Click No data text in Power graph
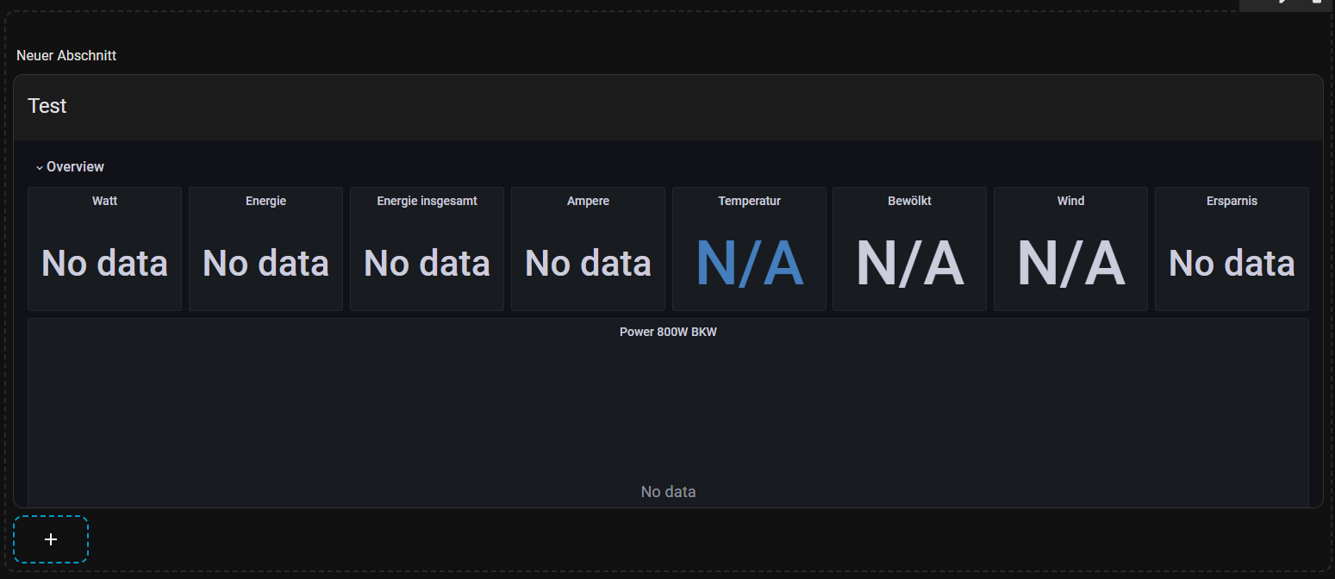 click(668, 492)
